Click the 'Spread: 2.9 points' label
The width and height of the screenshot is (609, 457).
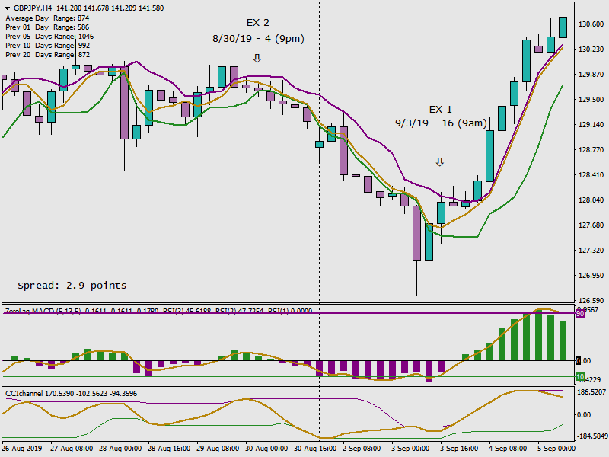(x=72, y=286)
